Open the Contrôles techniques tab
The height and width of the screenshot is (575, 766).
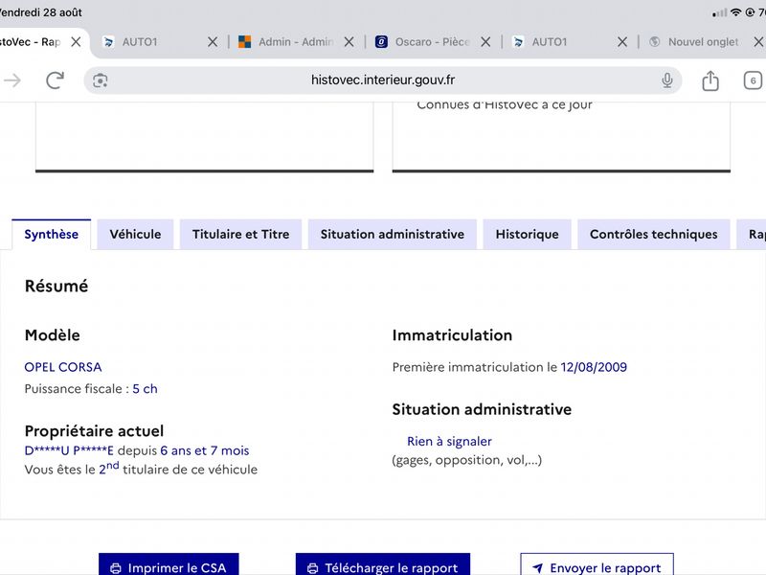pyautogui.click(x=654, y=235)
